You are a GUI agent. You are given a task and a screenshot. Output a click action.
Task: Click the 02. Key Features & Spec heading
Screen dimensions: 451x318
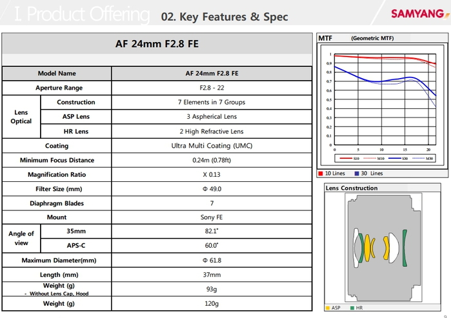tap(224, 17)
